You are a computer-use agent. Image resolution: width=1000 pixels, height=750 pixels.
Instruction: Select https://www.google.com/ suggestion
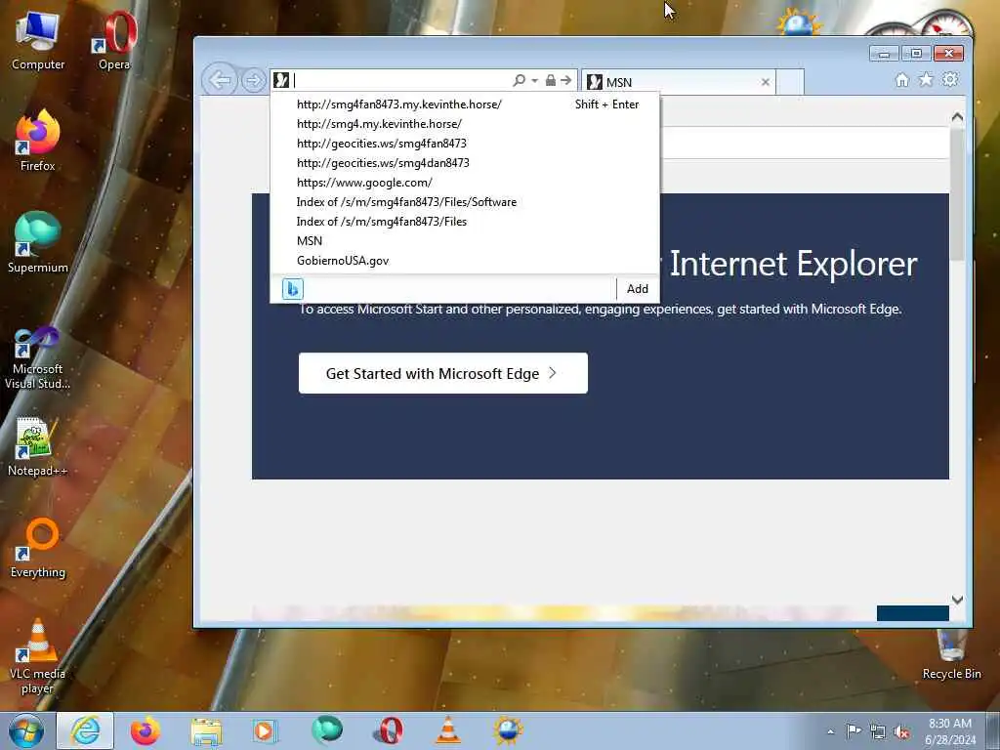click(x=465, y=183)
